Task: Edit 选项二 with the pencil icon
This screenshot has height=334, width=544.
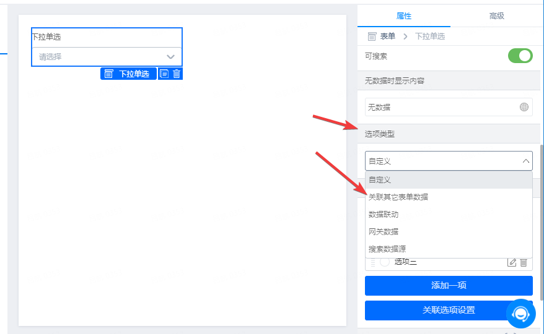Action: pos(512,263)
